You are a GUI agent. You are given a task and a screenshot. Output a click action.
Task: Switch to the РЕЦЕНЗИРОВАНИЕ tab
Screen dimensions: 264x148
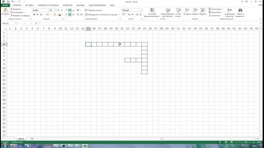97,5
